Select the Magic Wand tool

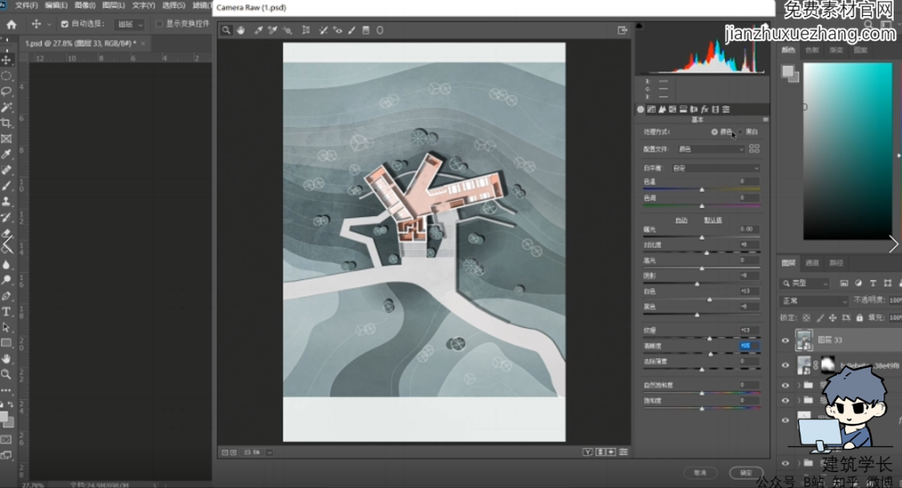tap(7, 107)
